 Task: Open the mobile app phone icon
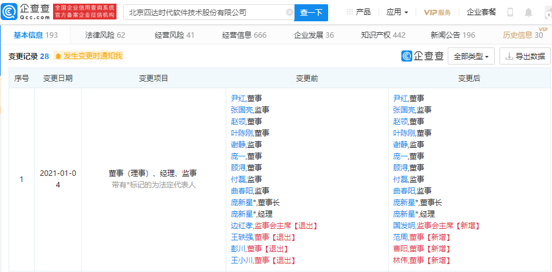tap(510, 12)
